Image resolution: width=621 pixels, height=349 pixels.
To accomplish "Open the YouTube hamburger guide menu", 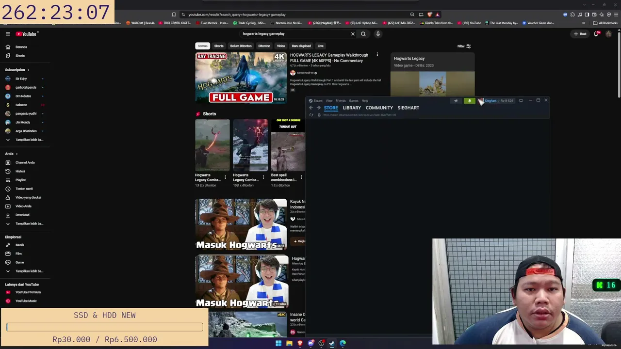I will point(8,34).
